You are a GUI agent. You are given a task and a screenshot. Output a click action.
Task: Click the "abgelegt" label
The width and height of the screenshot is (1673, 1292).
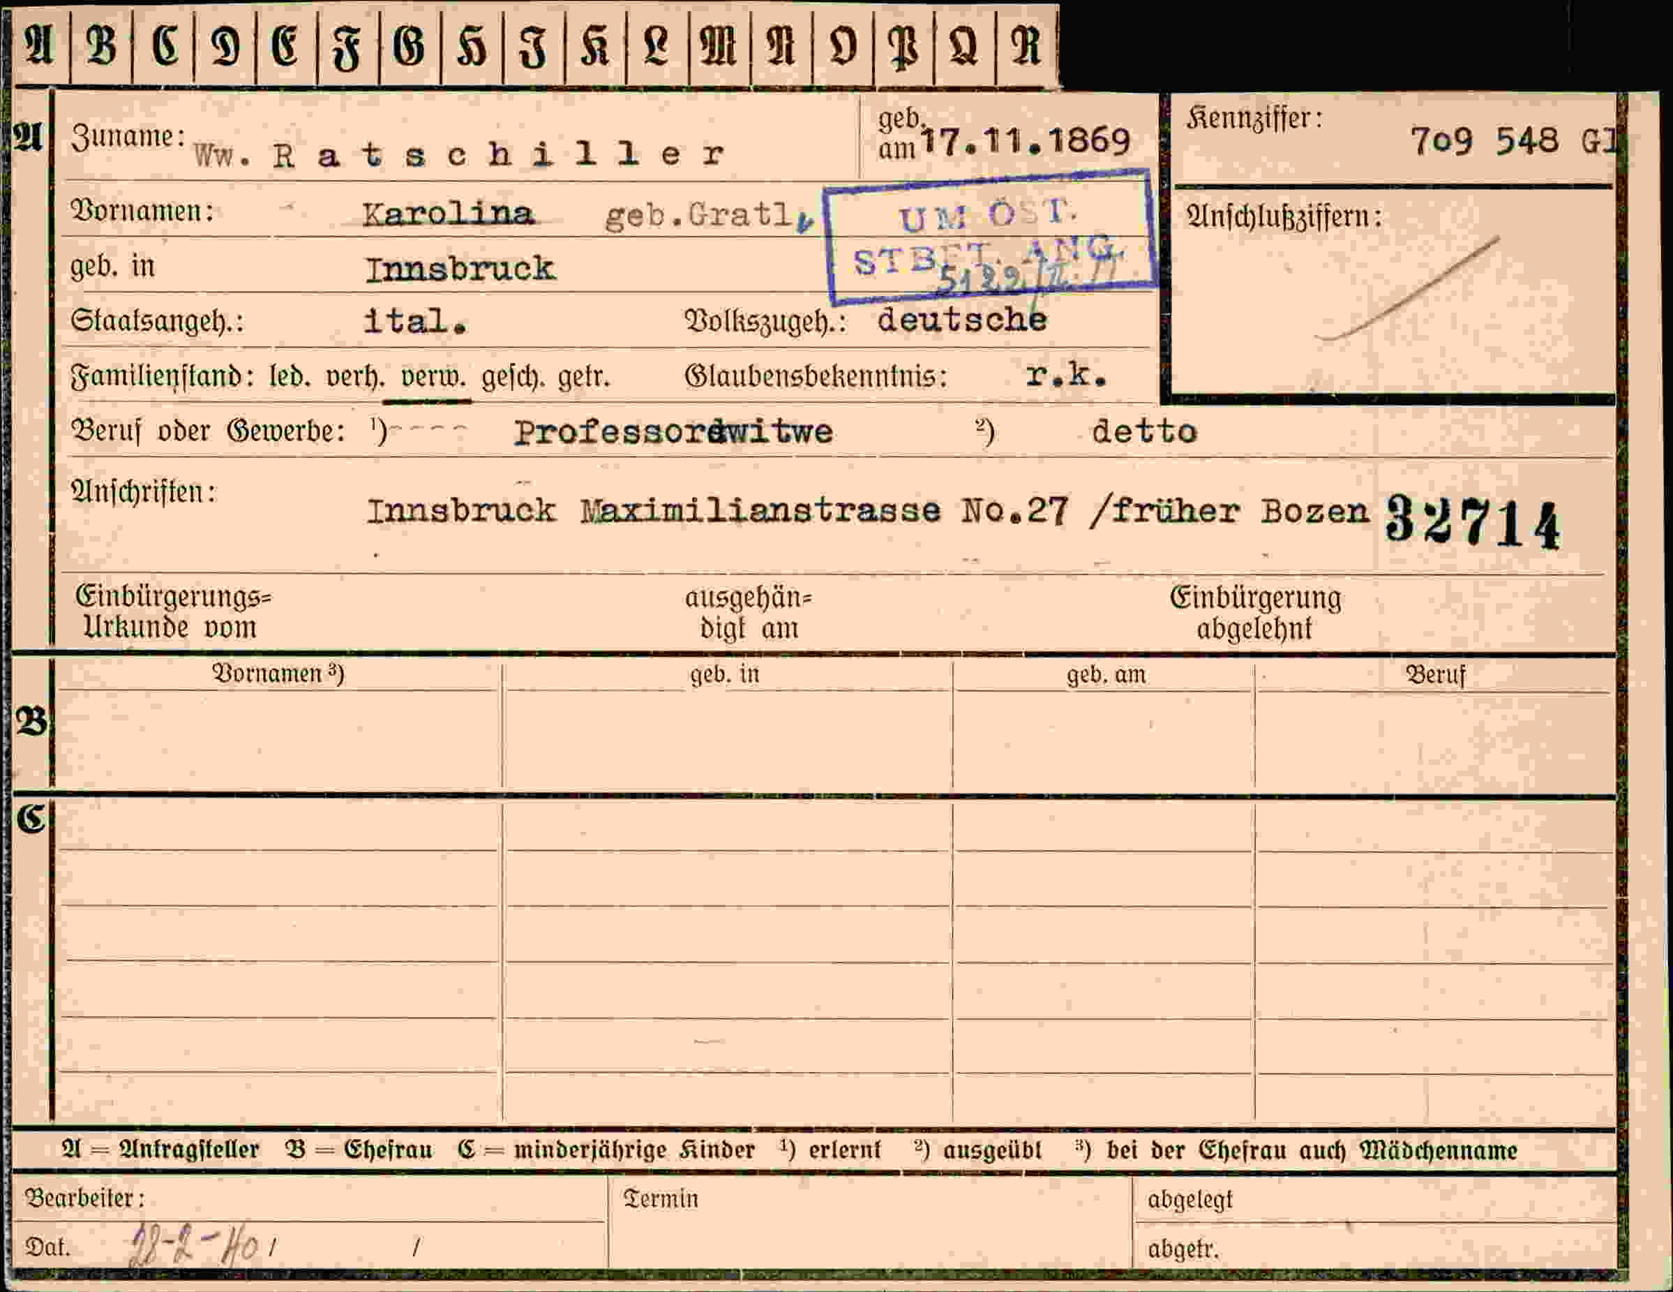click(1190, 1200)
